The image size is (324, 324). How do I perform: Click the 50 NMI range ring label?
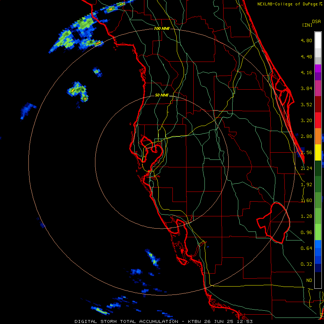point(162,95)
